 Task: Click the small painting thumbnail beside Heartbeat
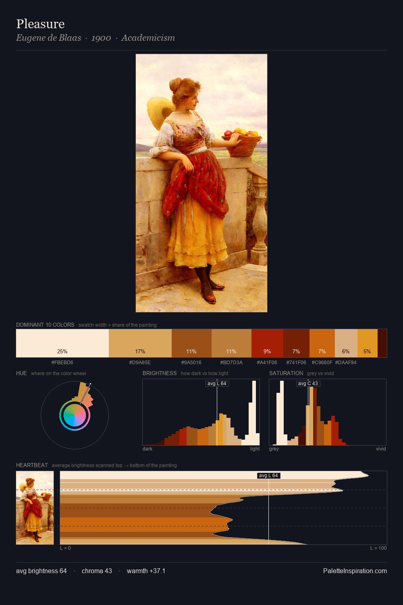(x=35, y=508)
